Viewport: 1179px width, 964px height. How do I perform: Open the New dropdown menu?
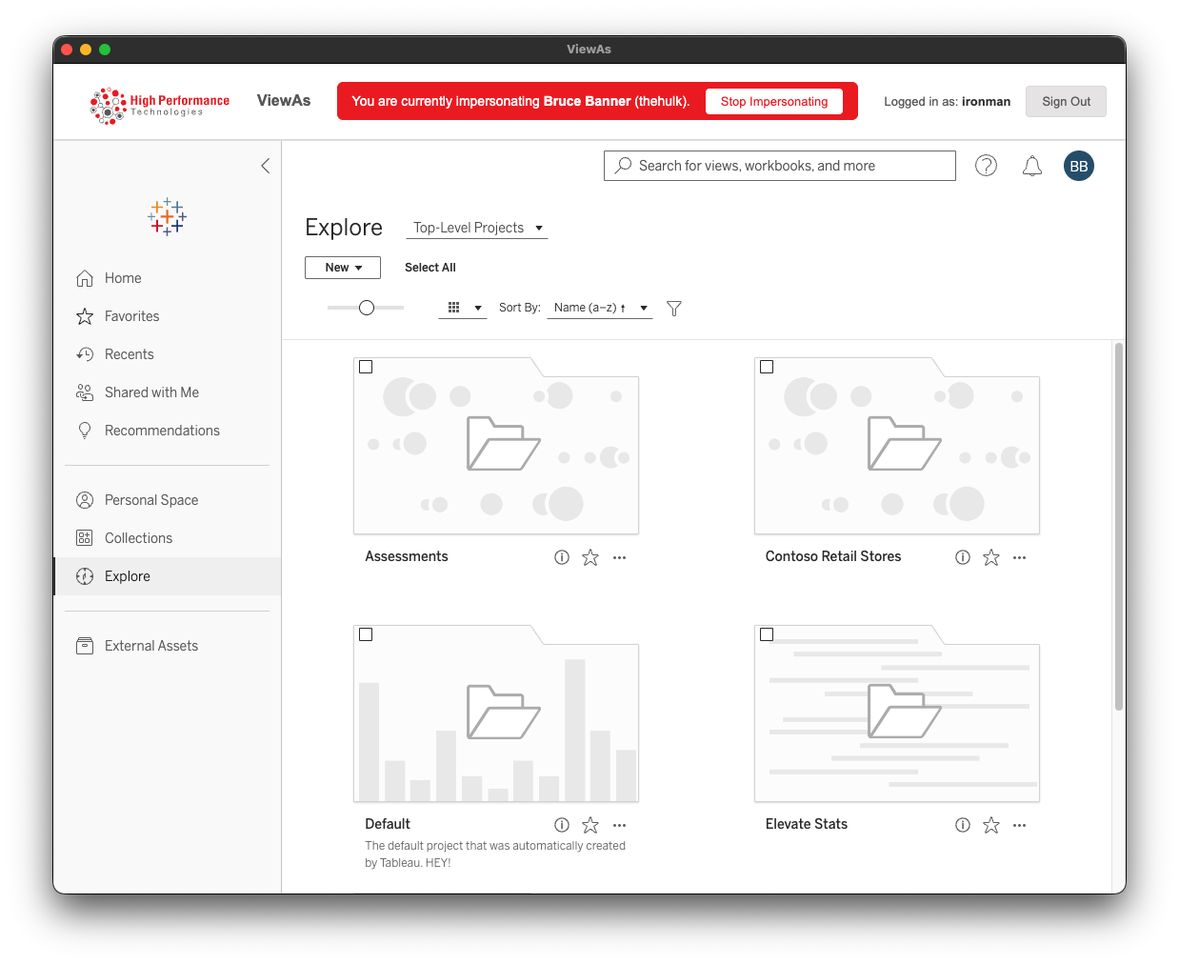pyautogui.click(x=342, y=268)
